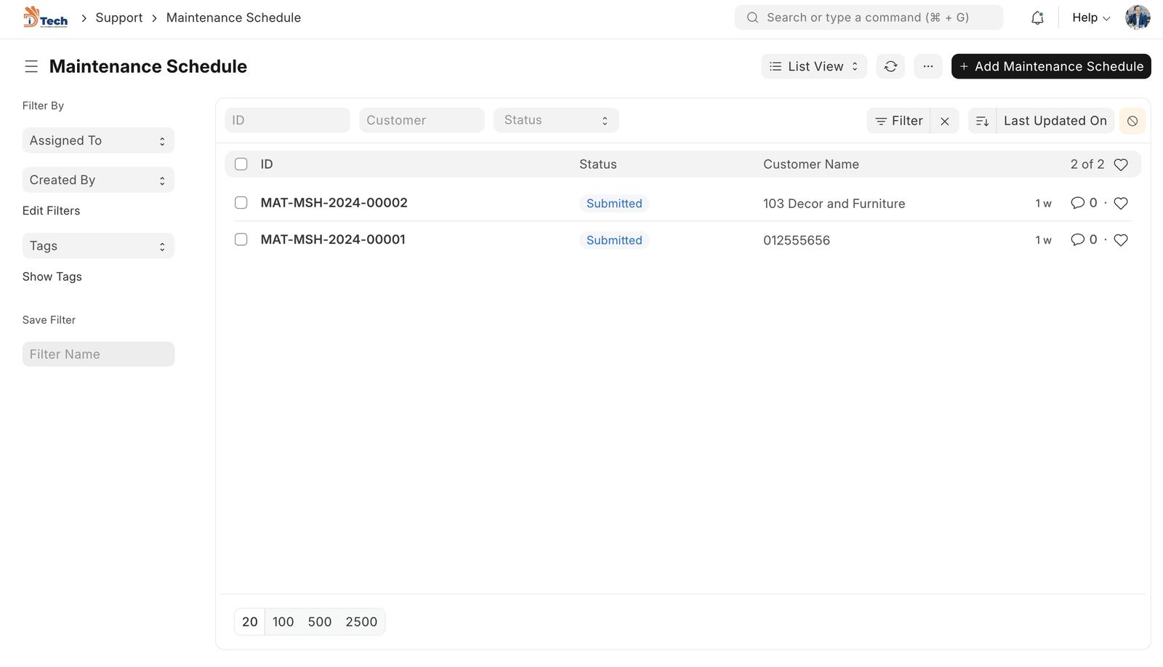Refresh the maintenance schedule list
1163x667 pixels.
890,66
